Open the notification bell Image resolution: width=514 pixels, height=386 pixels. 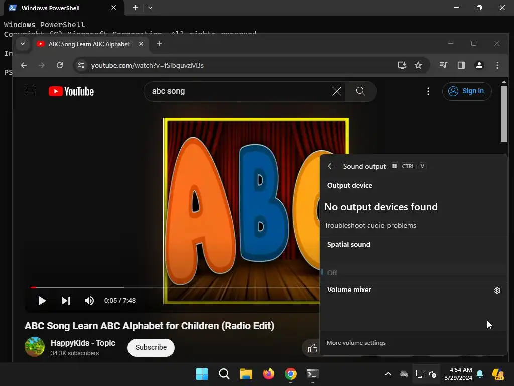(x=480, y=374)
